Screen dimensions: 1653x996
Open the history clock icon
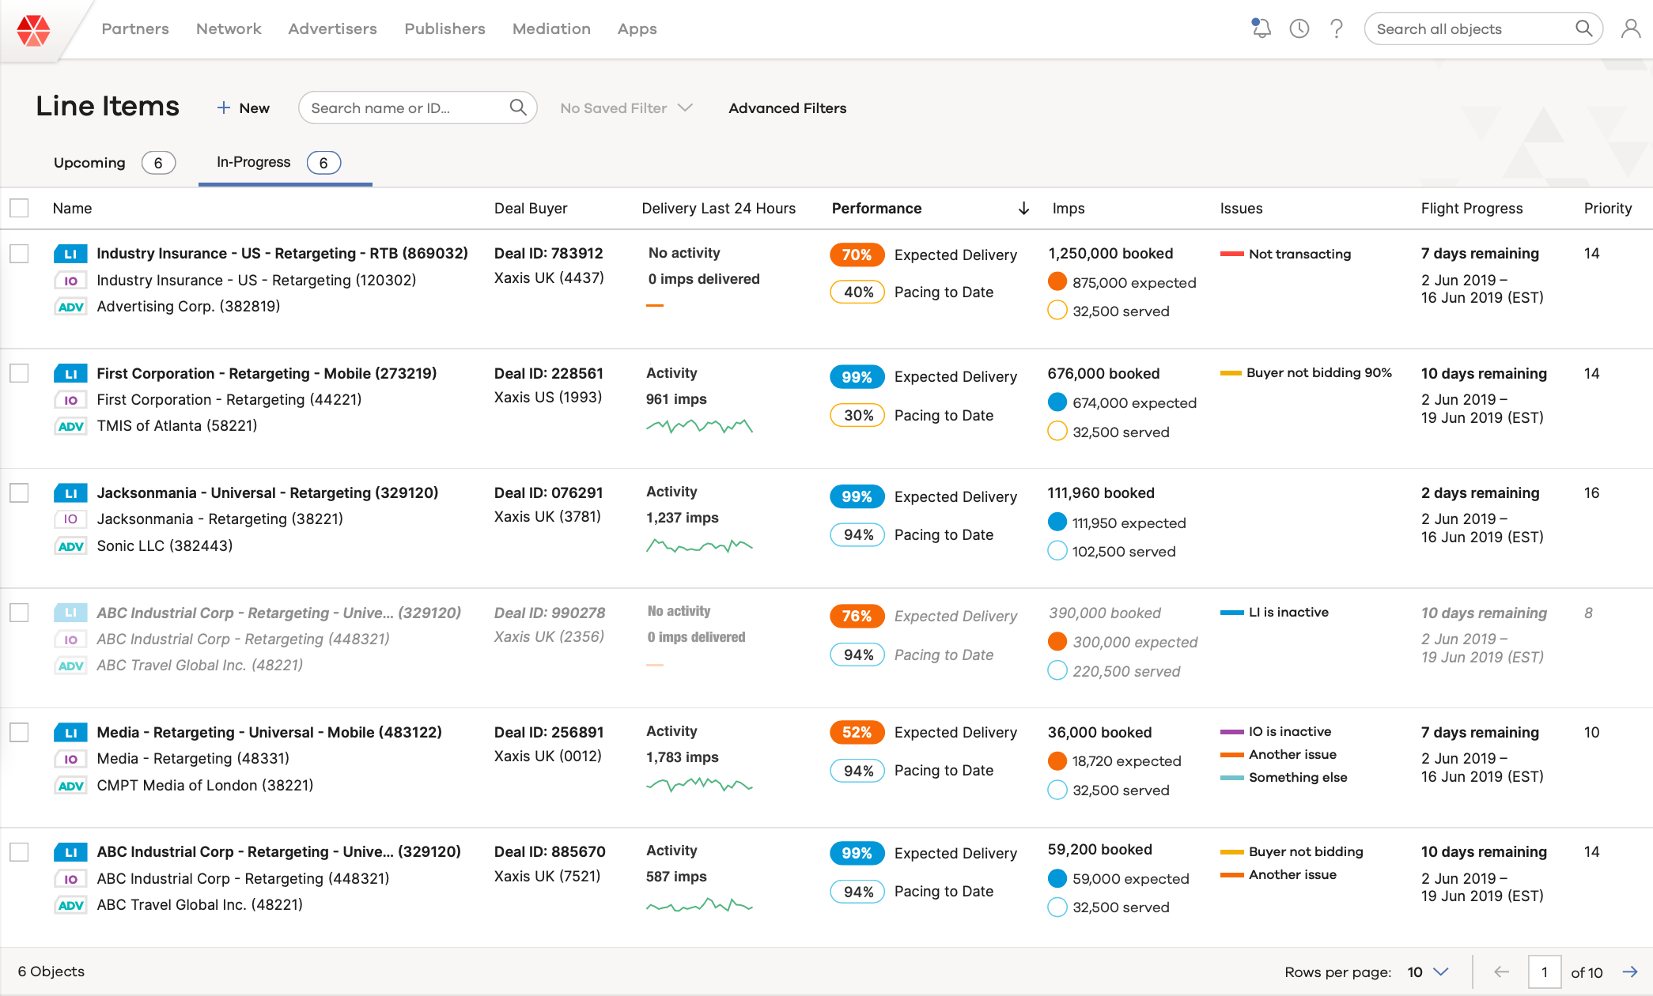point(1299,28)
